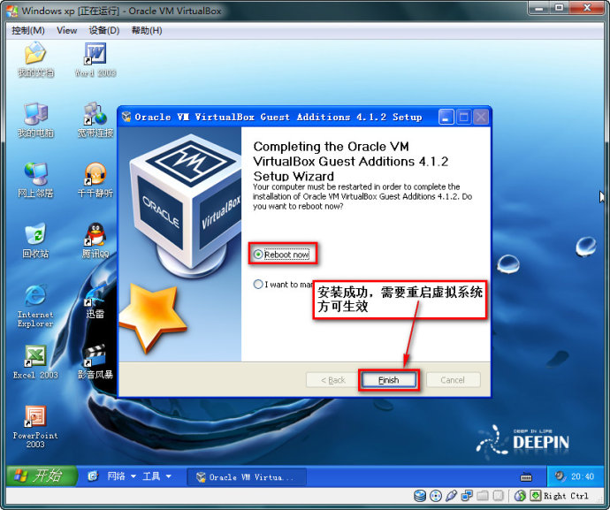Click the USB devices status icon
The width and height of the screenshot is (610, 510).
point(451,496)
